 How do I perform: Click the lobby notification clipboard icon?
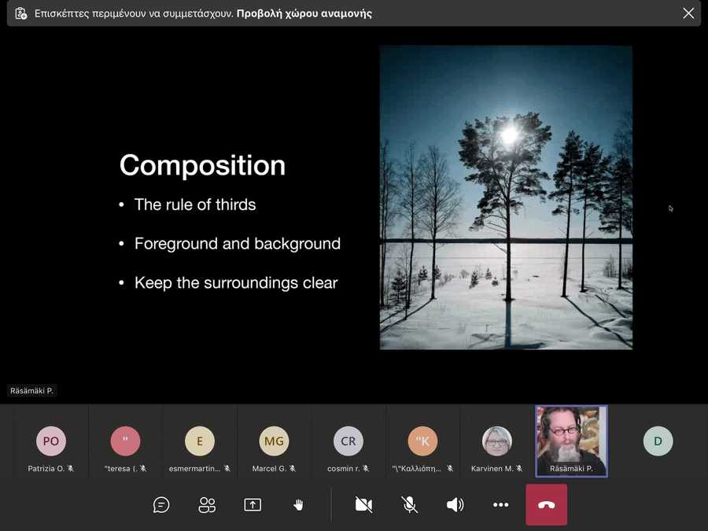(x=21, y=13)
